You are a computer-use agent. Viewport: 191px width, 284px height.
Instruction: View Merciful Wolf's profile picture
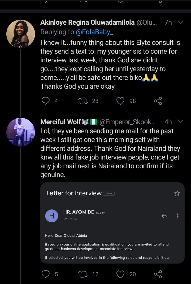coord(21,132)
